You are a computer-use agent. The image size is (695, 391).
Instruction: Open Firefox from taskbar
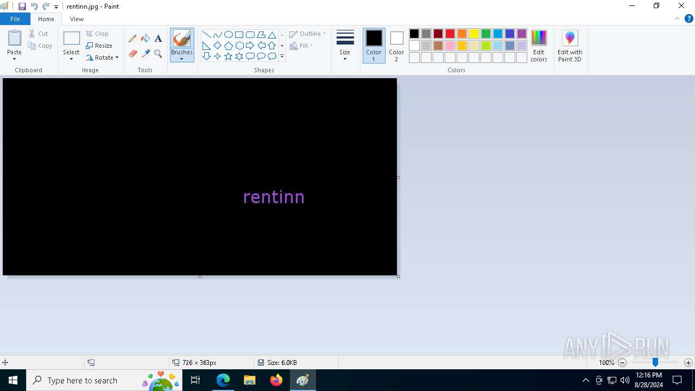pyautogui.click(x=276, y=380)
